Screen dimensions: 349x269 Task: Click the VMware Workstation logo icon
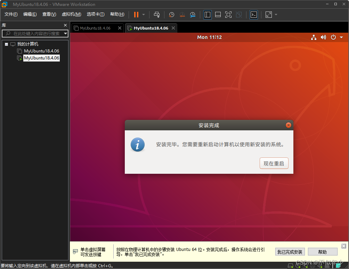tap(5, 4)
